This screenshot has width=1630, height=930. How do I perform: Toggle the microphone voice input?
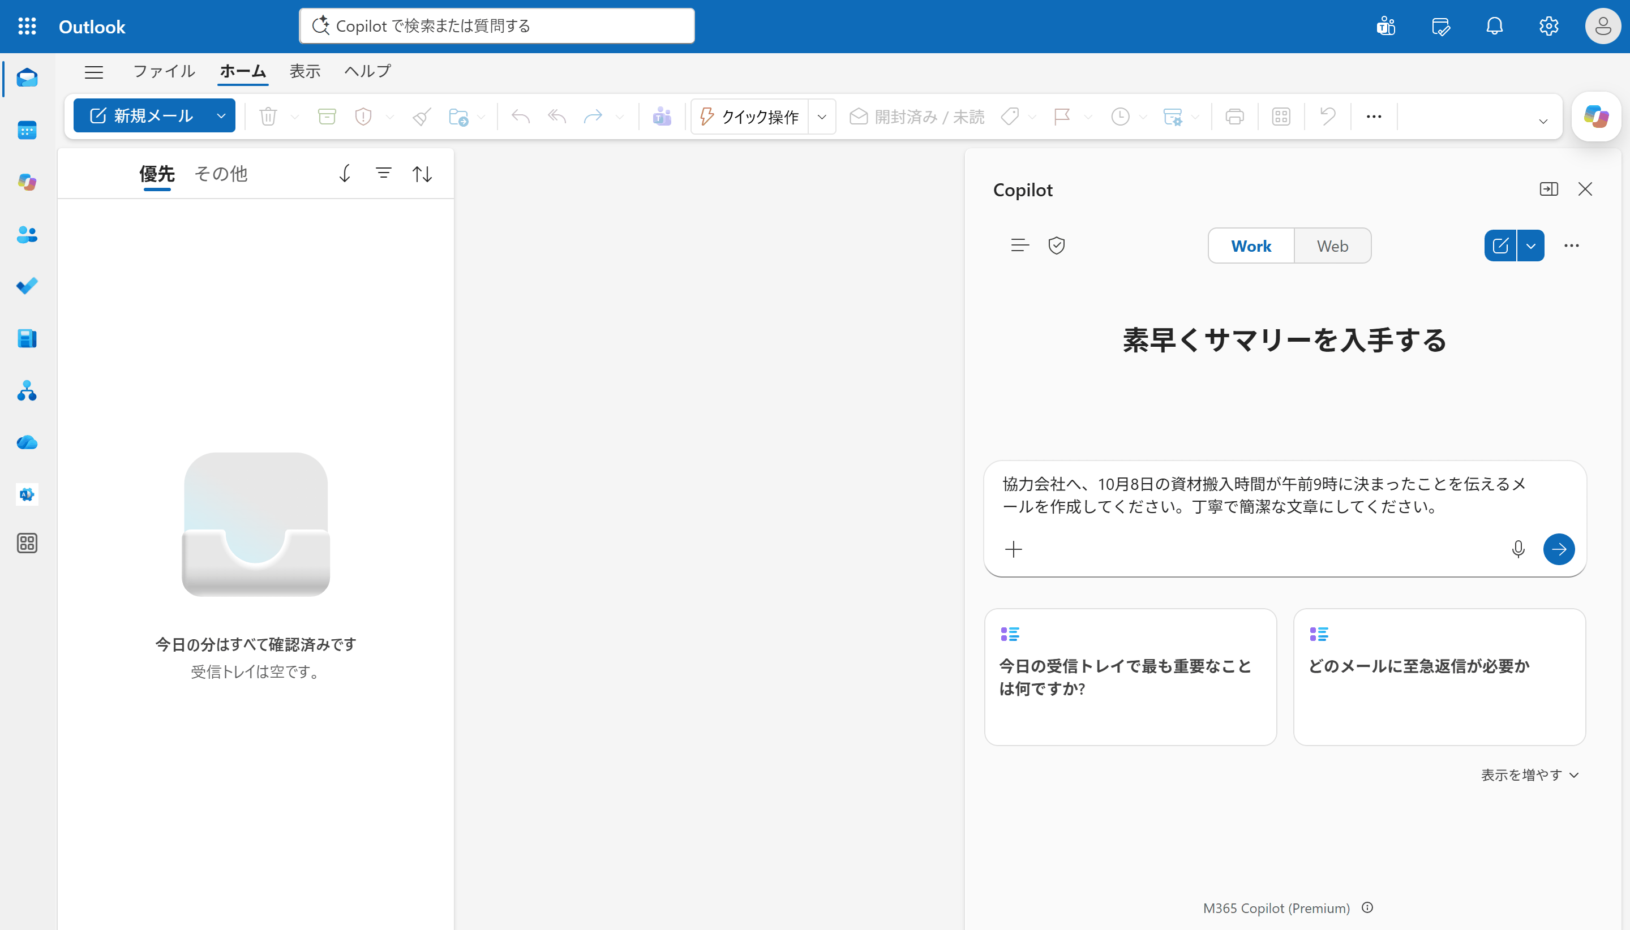pyautogui.click(x=1518, y=549)
